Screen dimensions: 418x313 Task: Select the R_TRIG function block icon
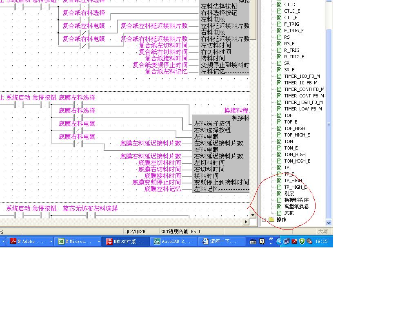[x=280, y=50]
